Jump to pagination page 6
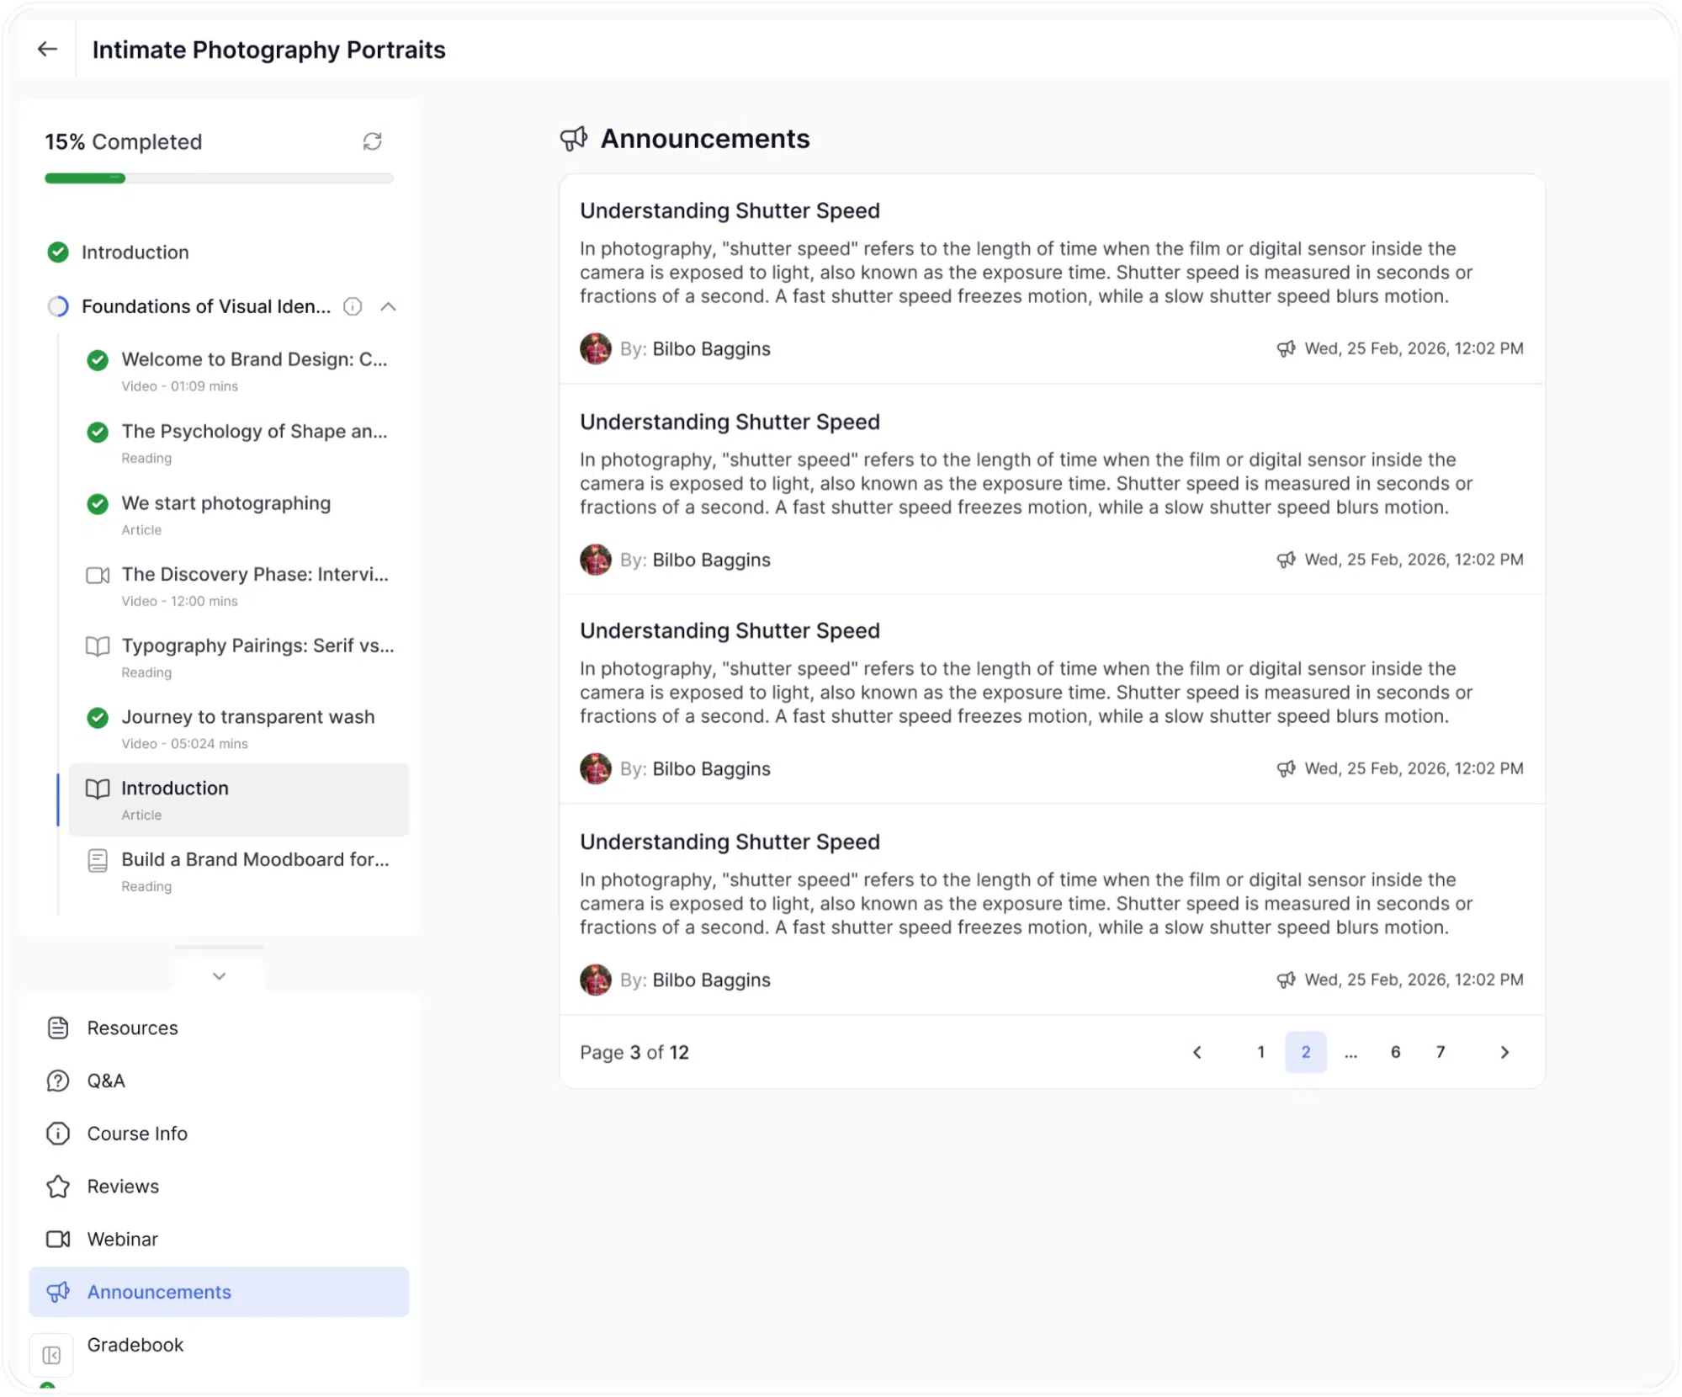The width and height of the screenshot is (1682, 1397). point(1395,1053)
